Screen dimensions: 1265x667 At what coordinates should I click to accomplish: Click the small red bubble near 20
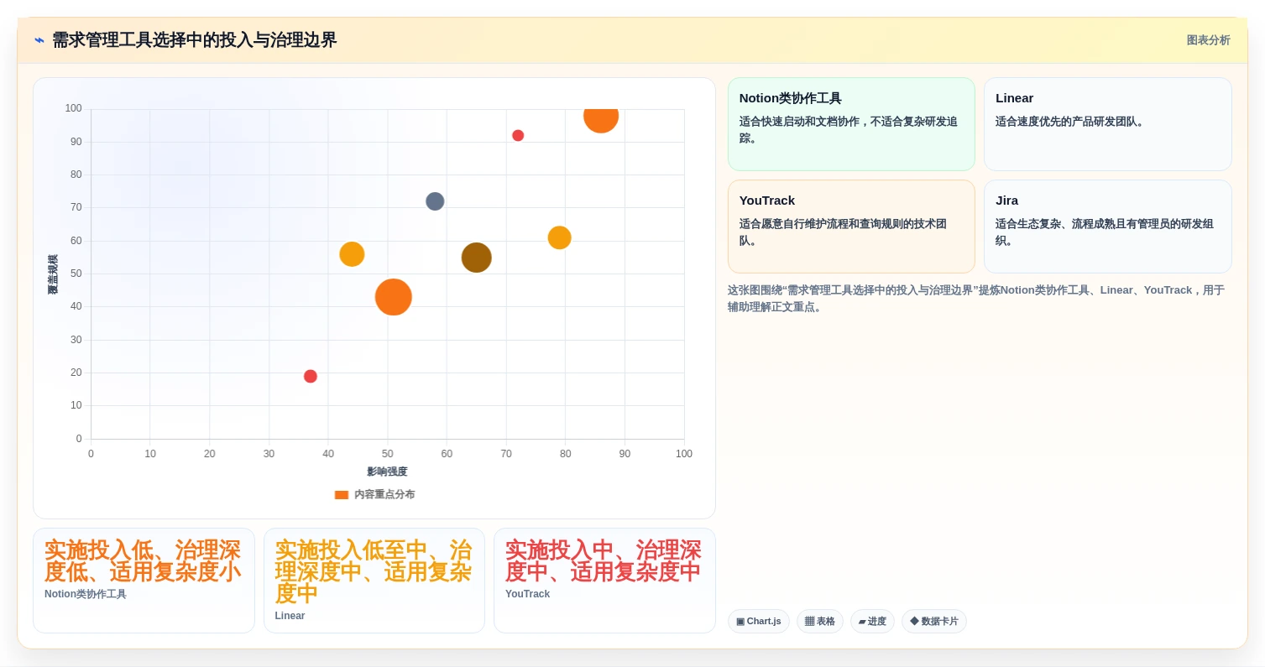[x=311, y=377]
